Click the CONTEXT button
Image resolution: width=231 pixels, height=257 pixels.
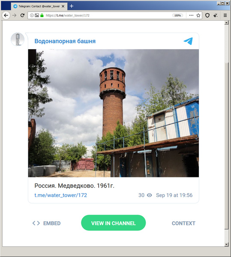point(183,223)
